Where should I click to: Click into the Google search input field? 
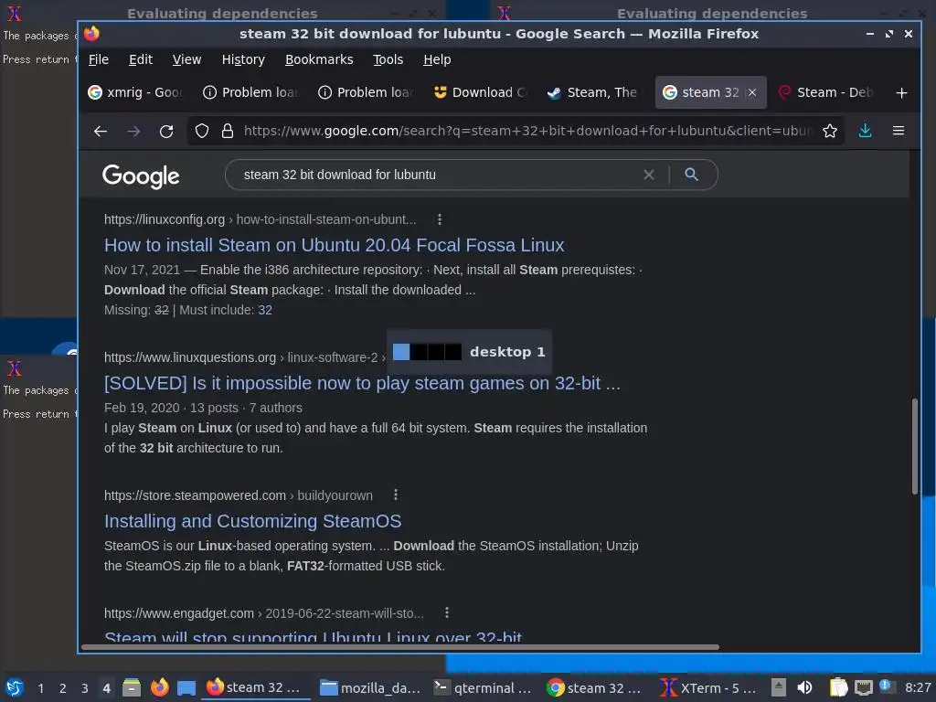pos(441,175)
